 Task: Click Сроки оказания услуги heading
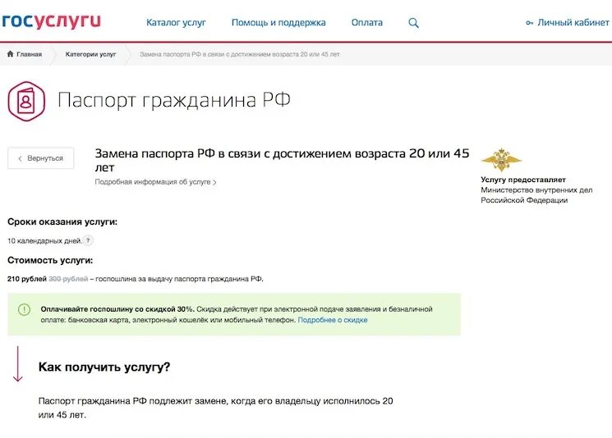pos(62,221)
